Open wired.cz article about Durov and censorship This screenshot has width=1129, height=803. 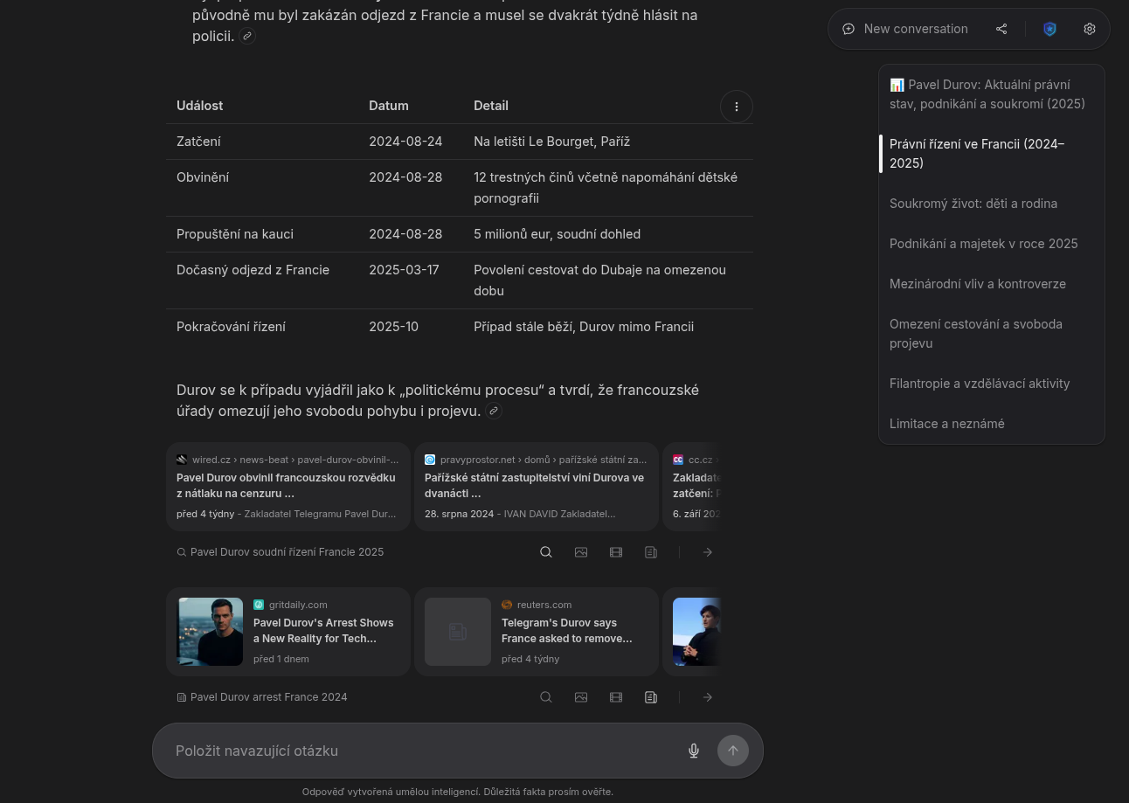[287, 486]
